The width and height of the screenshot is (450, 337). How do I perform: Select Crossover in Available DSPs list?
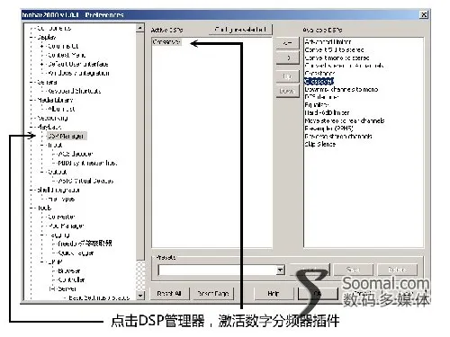pos(319,81)
